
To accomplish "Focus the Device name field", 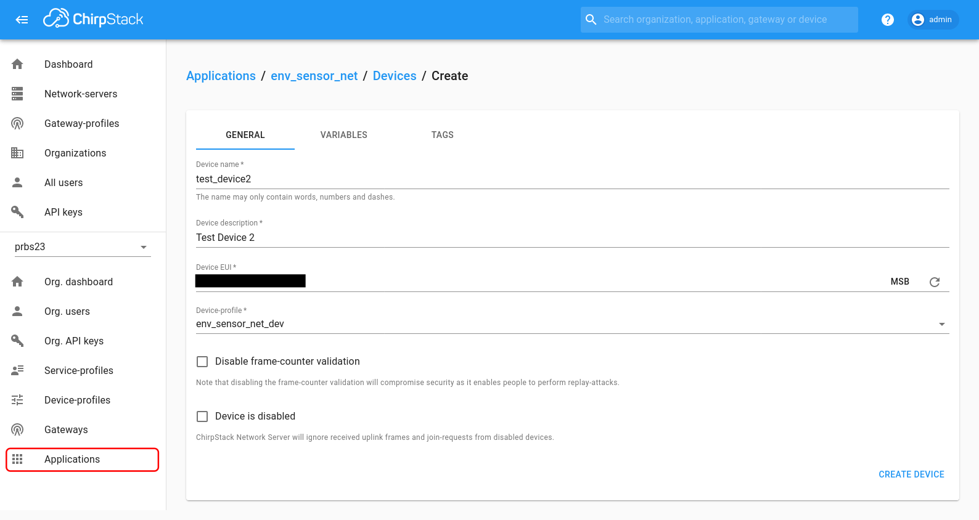I will click(x=572, y=179).
